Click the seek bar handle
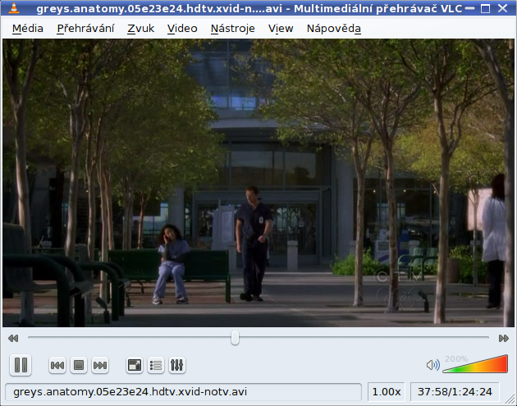Image resolution: width=517 pixels, height=406 pixels. point(235,338)
